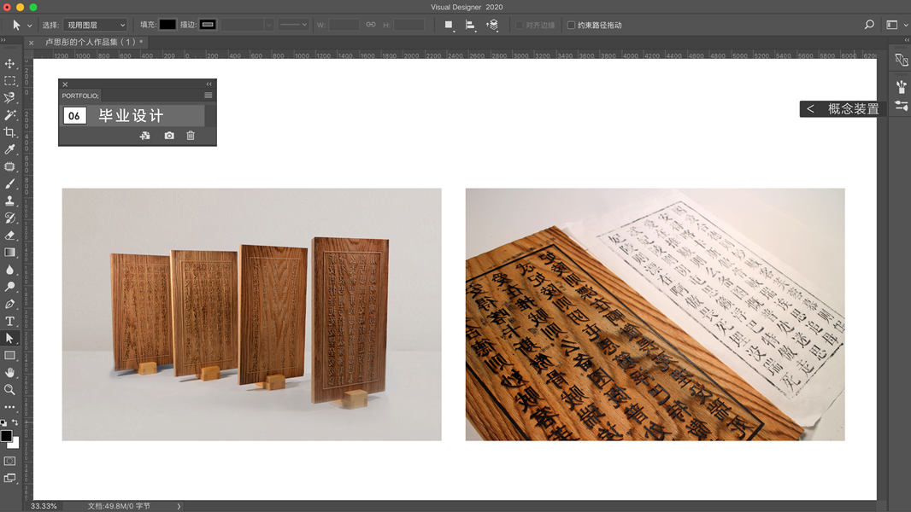This screenshot has width=911, height=512.
Task: Click the H height input field
Action: tap(409, 25)
